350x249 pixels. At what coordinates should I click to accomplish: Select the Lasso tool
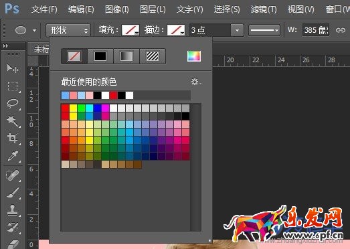(x=13, y=103)
